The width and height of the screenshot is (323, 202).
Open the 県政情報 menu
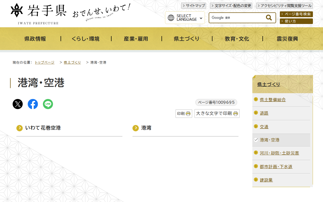pos(35,39)
